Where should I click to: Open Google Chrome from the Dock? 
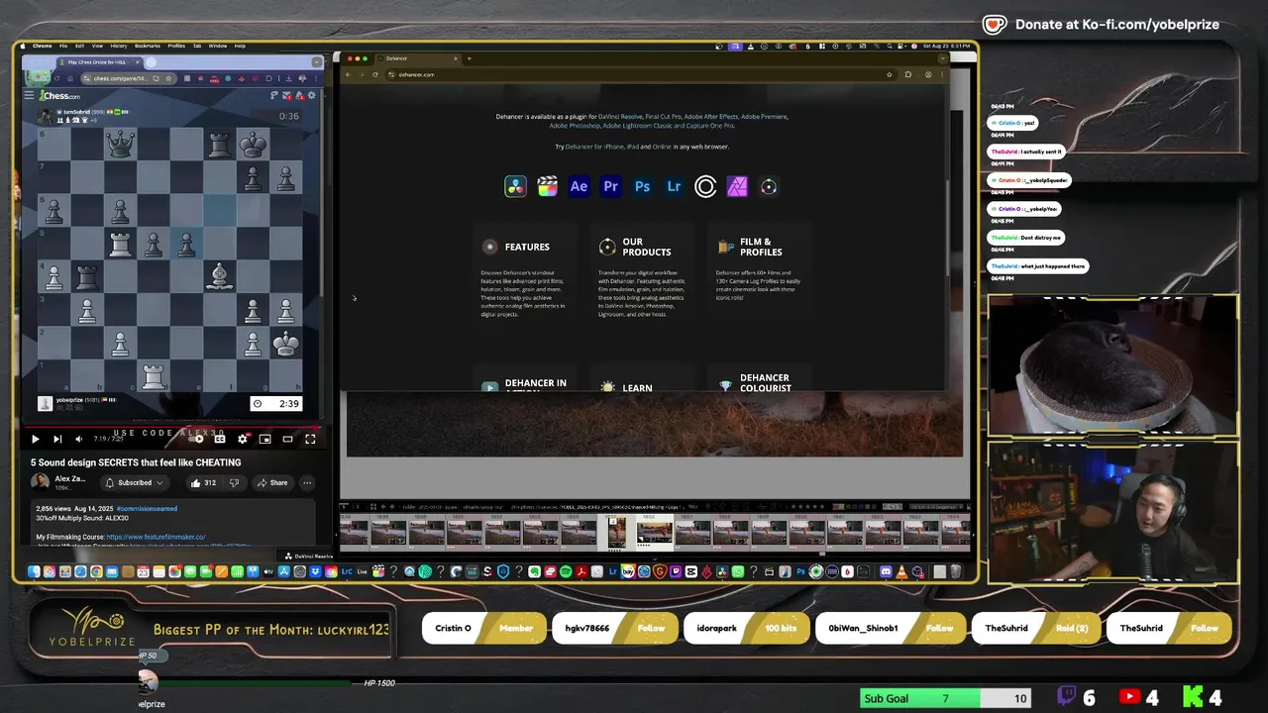tap(96, 571)
